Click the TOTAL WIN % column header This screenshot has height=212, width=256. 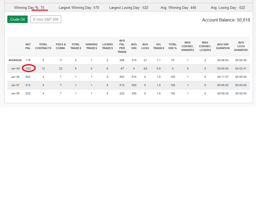[x=172, y=46]
